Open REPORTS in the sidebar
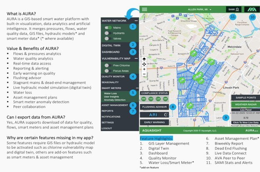 (x=107, y=111)
